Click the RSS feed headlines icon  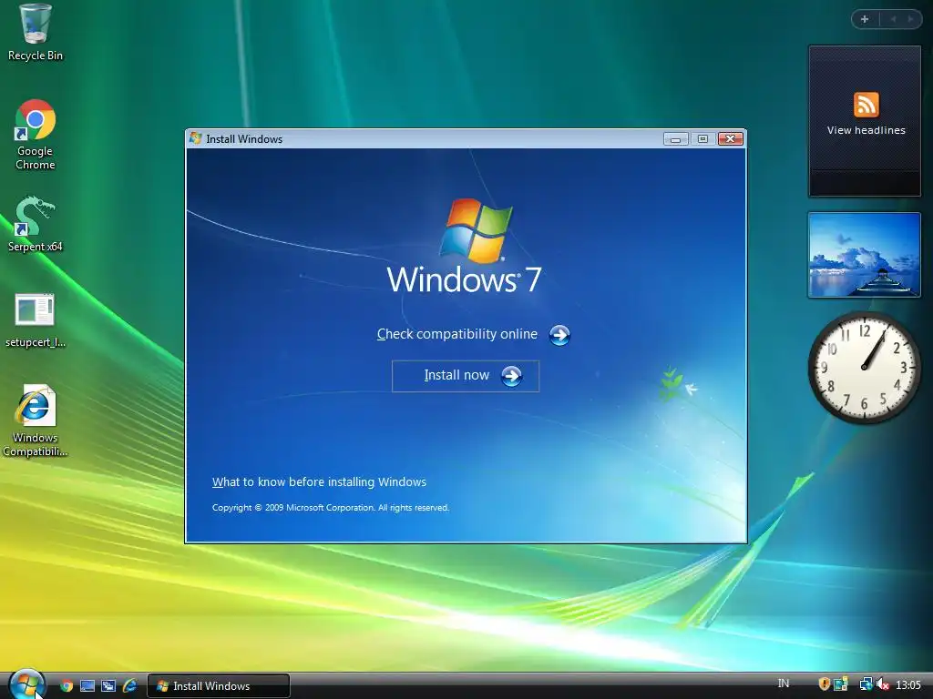866,105
